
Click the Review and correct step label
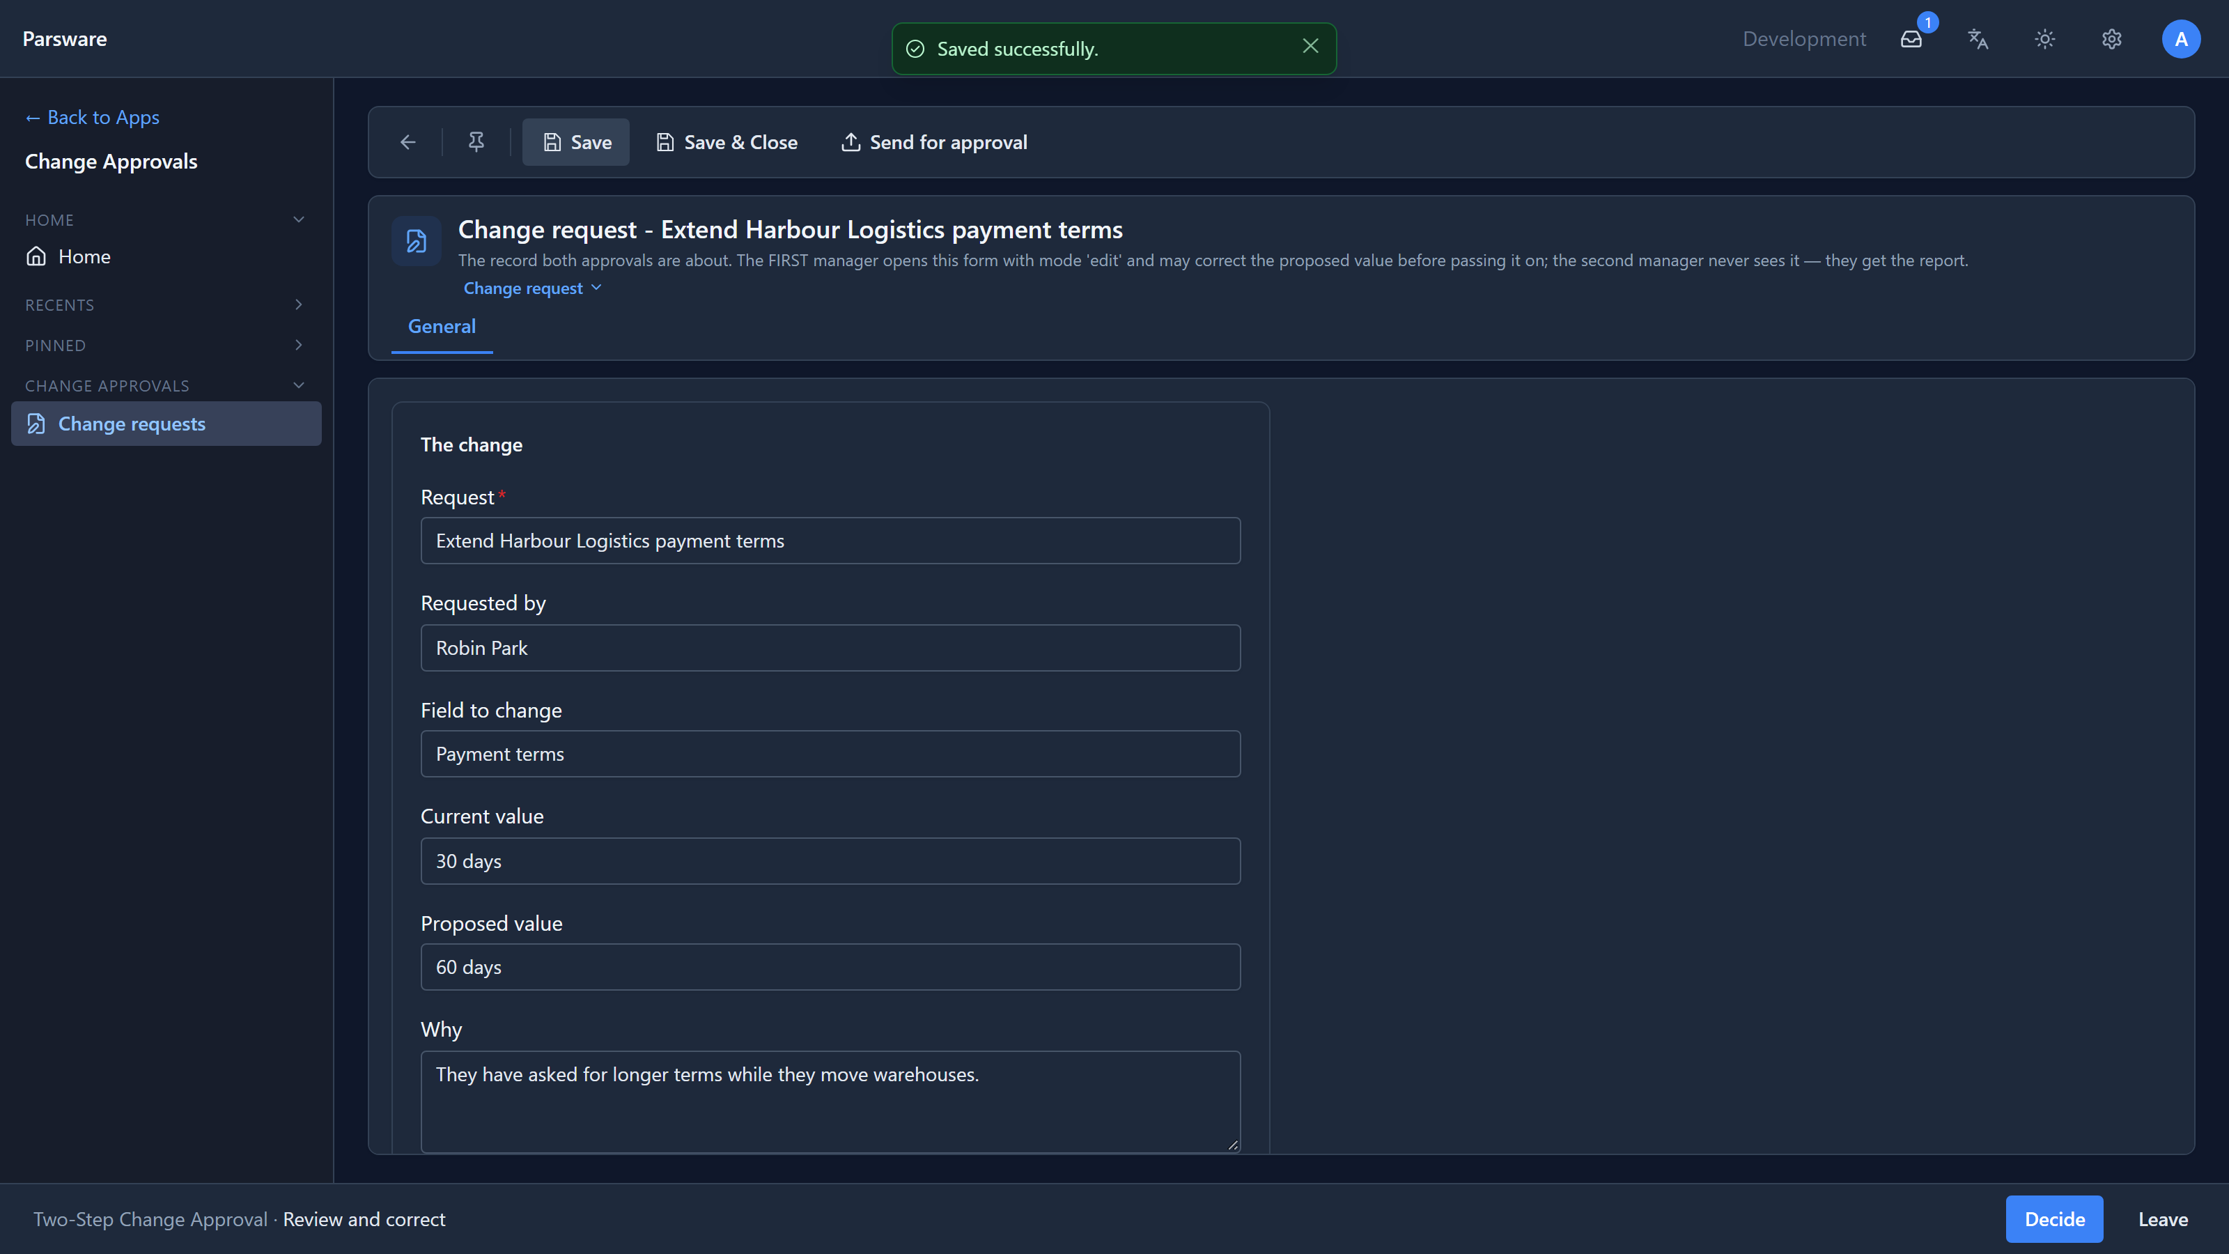point(364,1219)
